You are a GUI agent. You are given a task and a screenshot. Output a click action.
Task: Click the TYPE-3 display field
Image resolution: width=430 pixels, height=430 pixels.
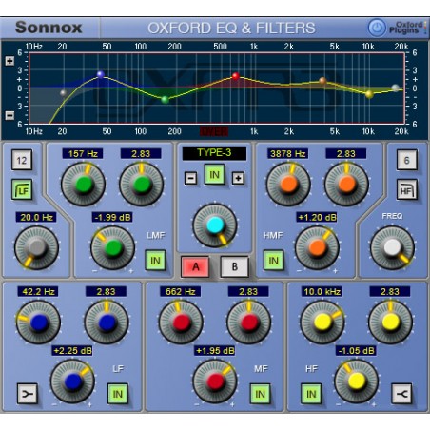click(x=214, y=153)
